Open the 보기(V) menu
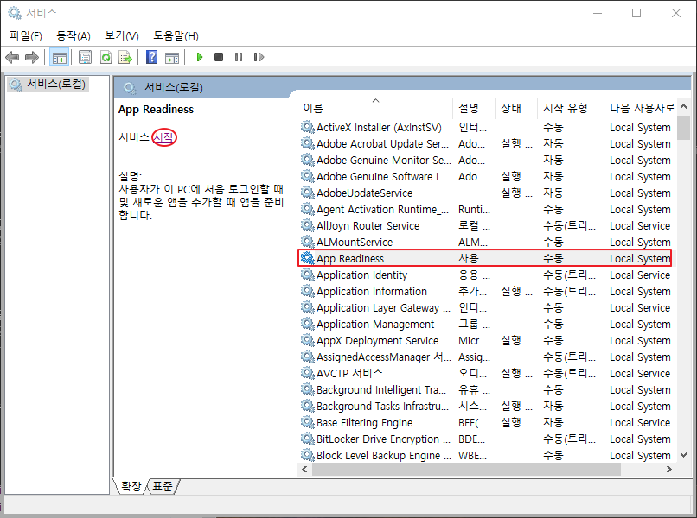Image resolution: width=697 pixels, height=518 pixels. [122, 36]
